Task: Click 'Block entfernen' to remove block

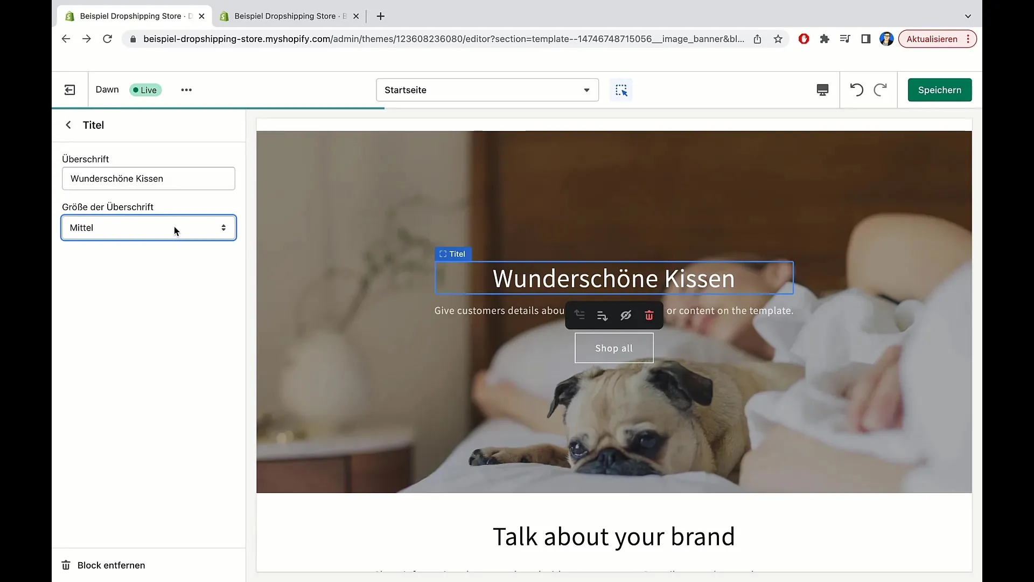Action: coord(111,565)
